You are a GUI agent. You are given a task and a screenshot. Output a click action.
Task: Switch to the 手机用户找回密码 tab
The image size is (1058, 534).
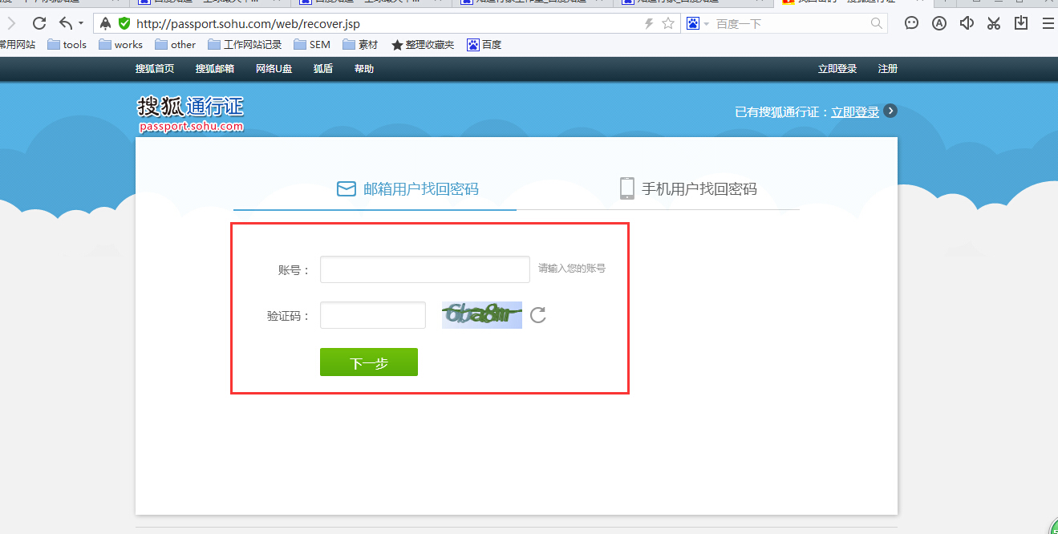coord(688,189)
